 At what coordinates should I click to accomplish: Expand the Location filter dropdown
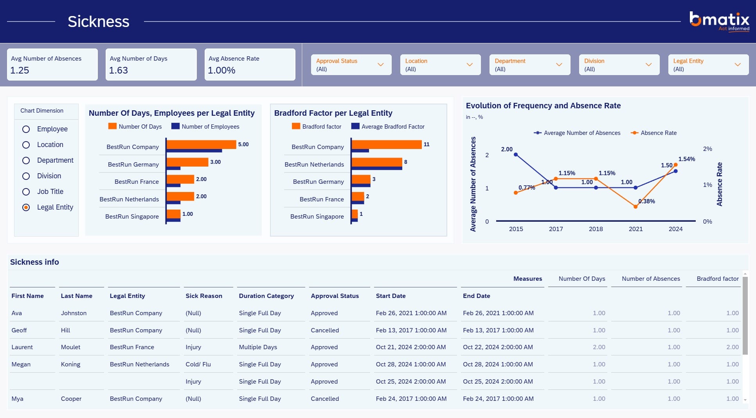[x=440, y=65]
